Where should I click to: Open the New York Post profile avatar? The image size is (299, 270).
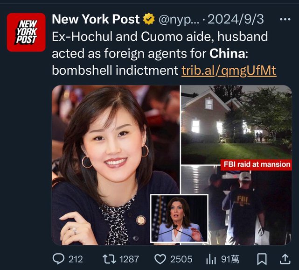tap(26, 32)
